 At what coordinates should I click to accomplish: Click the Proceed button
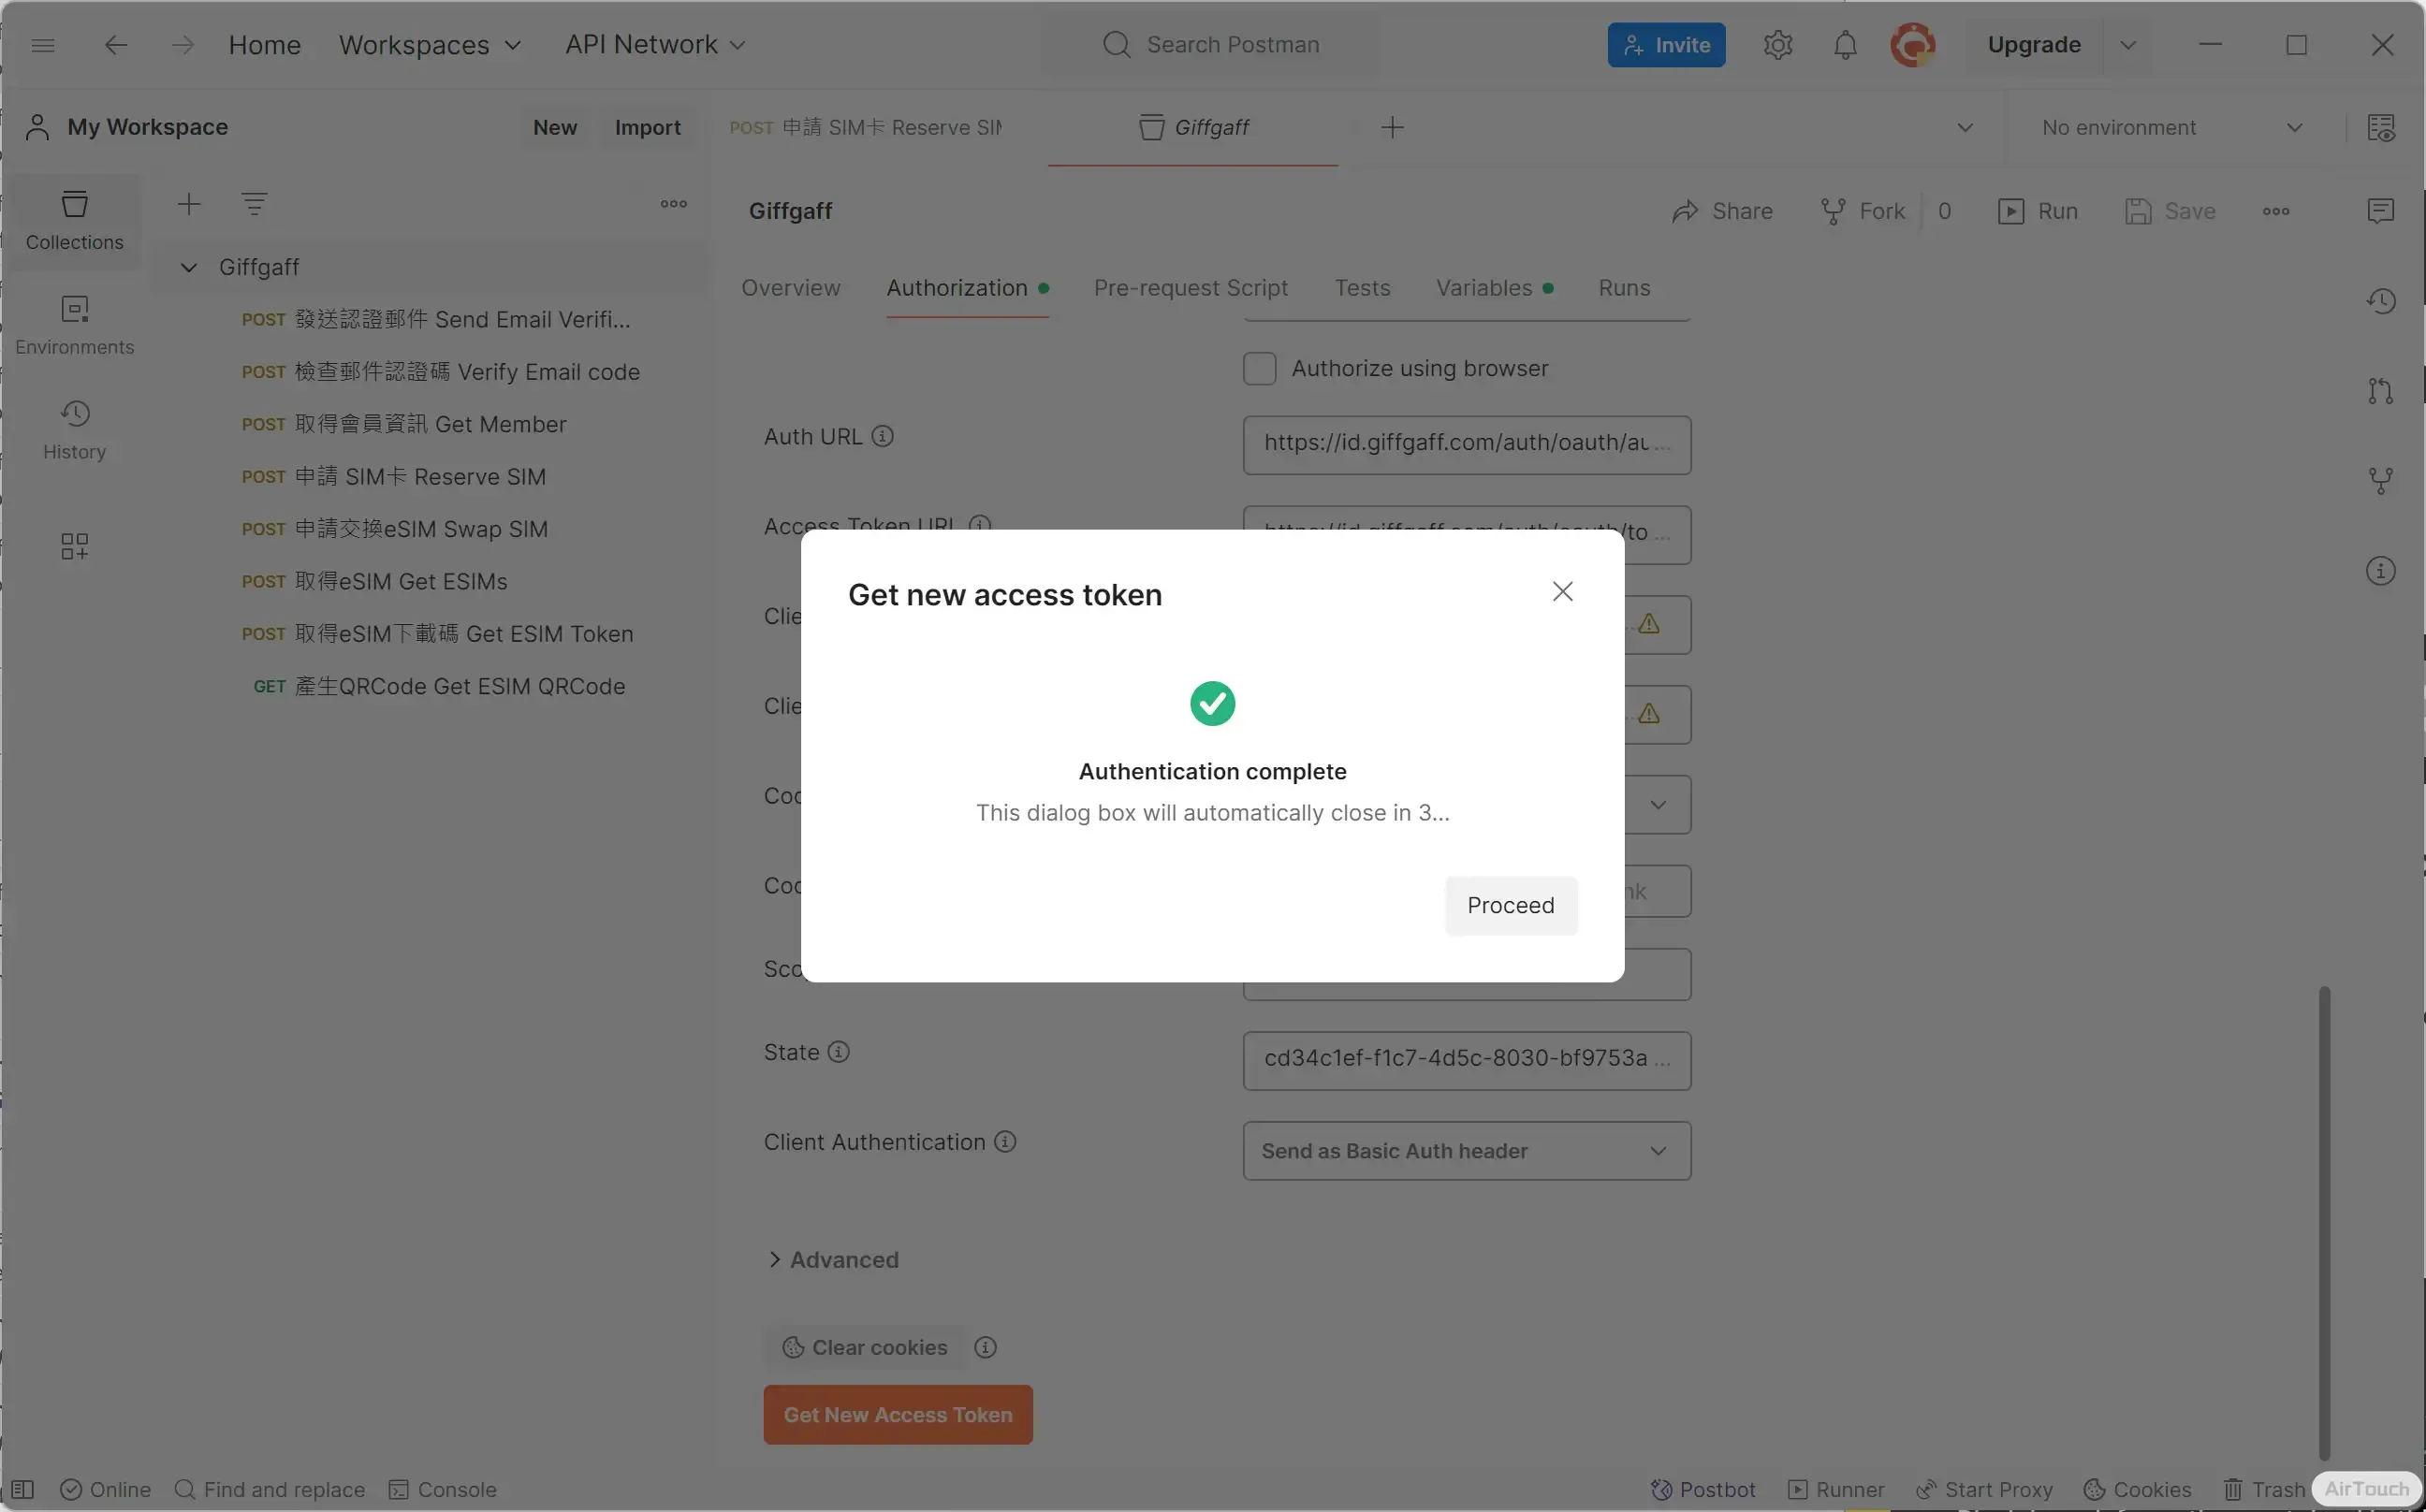pyautogui.click(x=1510, y=905)
